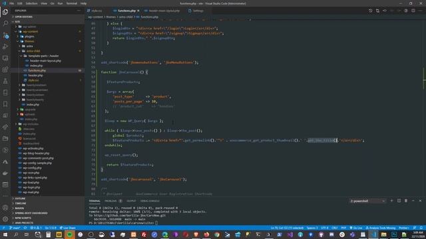Click the new terminal plus icon
Image resolution: width=426 pixels, height=239 pixels.
(x=391, y=200)
